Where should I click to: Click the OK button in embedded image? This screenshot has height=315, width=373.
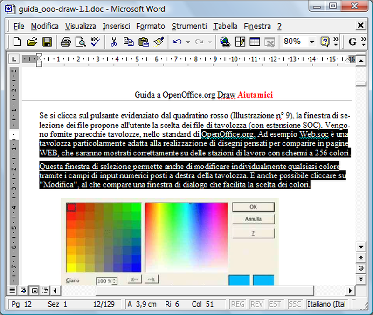(253, 207)
